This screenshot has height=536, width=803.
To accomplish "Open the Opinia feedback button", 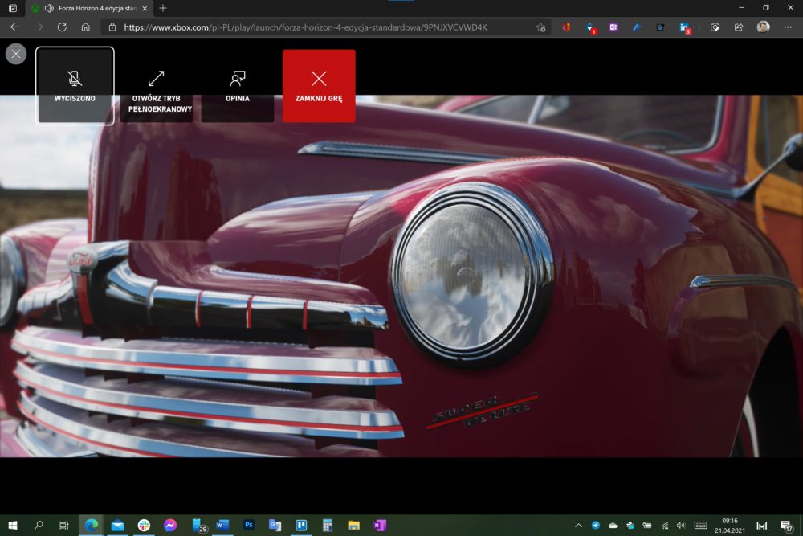I will 238,85.
